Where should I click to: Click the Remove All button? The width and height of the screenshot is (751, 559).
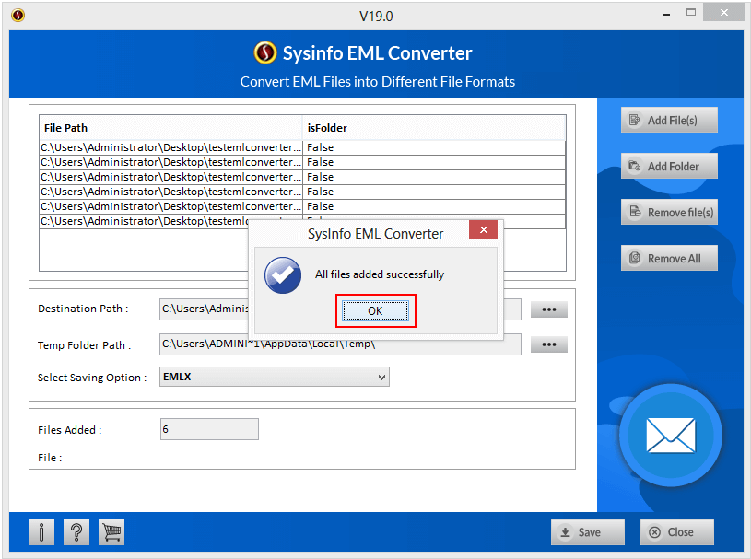[x=669, y=259]
